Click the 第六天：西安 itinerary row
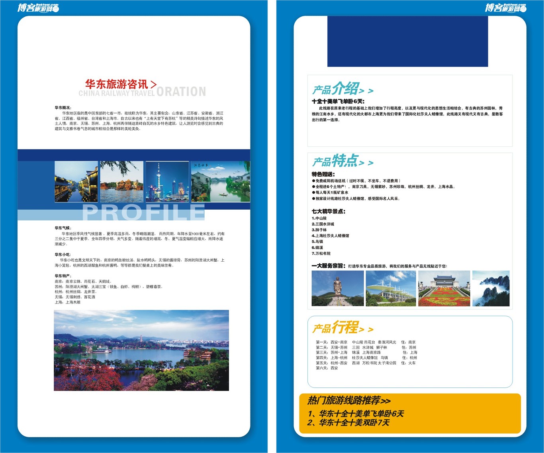Image resolution: width=544 pixels, height=453 pixels. pyautogui.click(x=327, y=368)
